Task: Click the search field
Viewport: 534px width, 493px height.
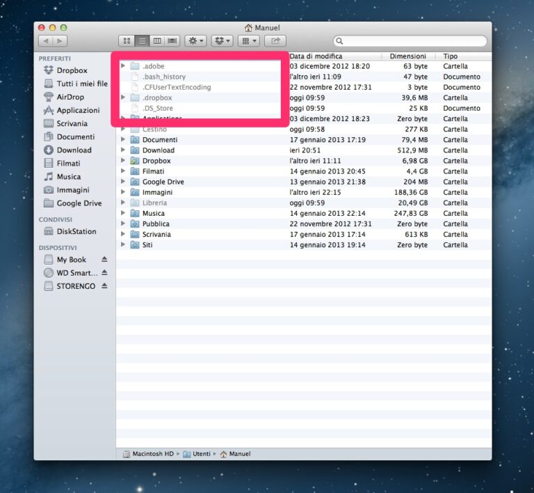Action: [410, 41]
